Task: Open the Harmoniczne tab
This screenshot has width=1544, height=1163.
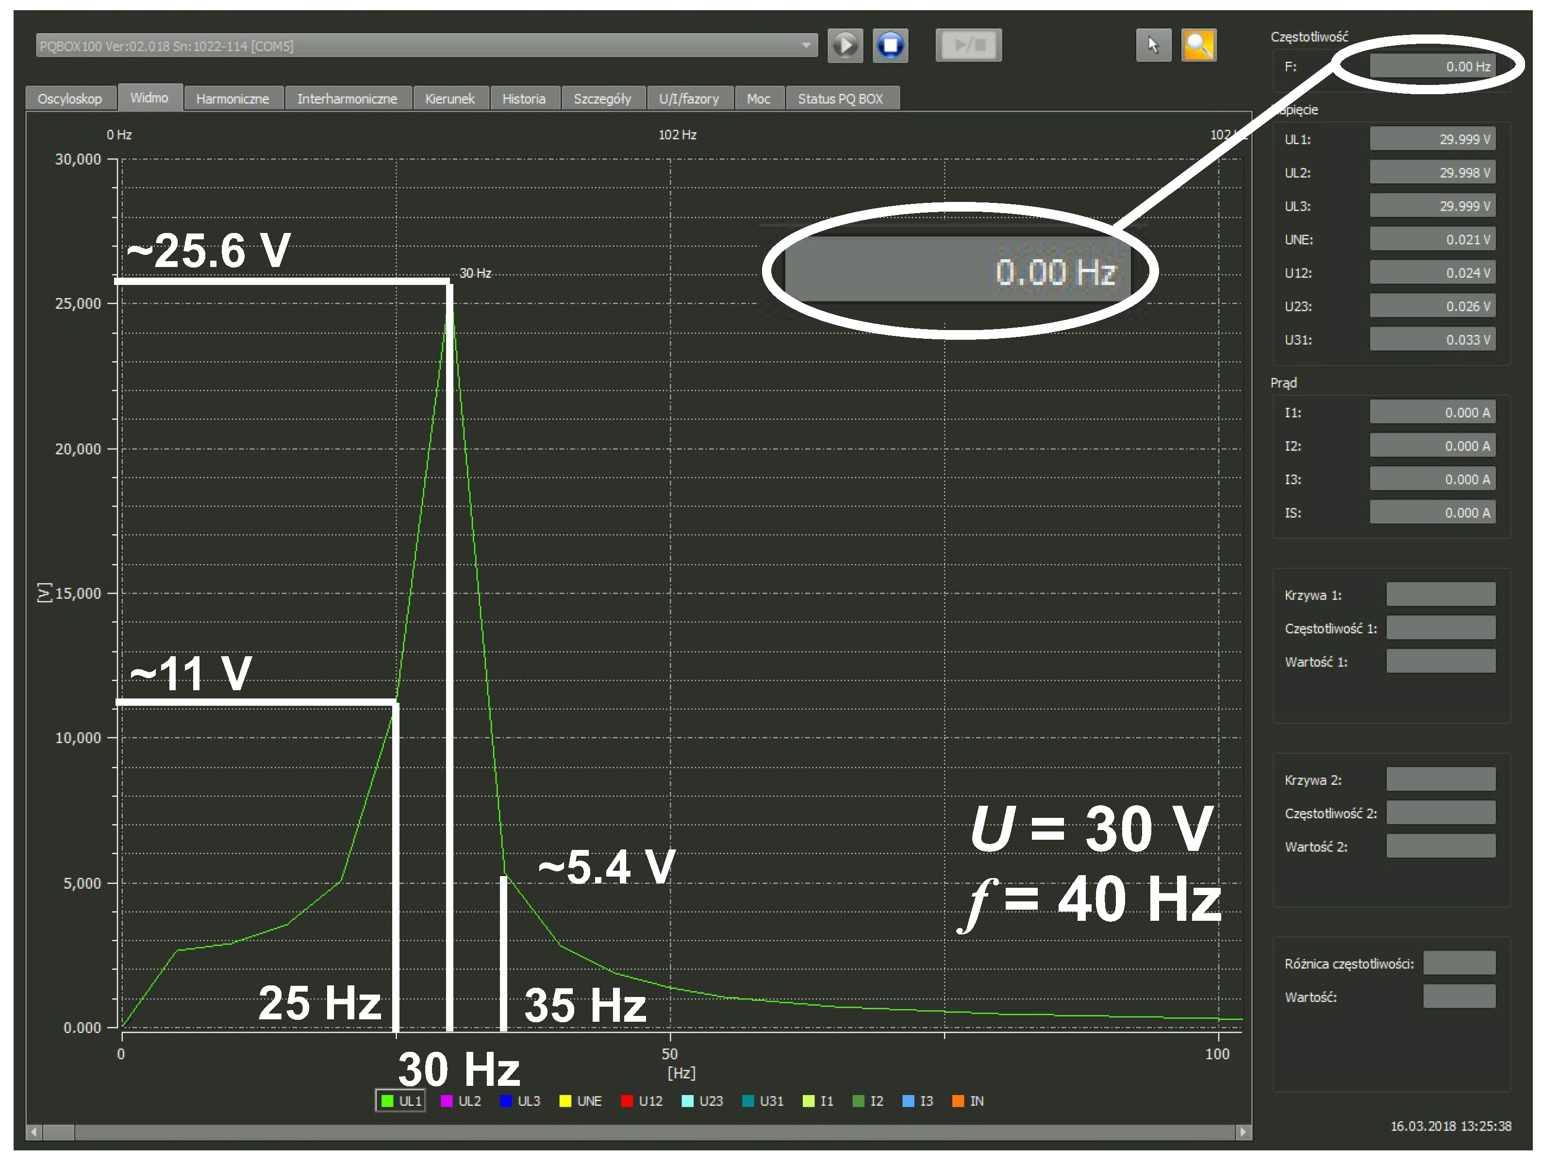Action: pos(232,99)
